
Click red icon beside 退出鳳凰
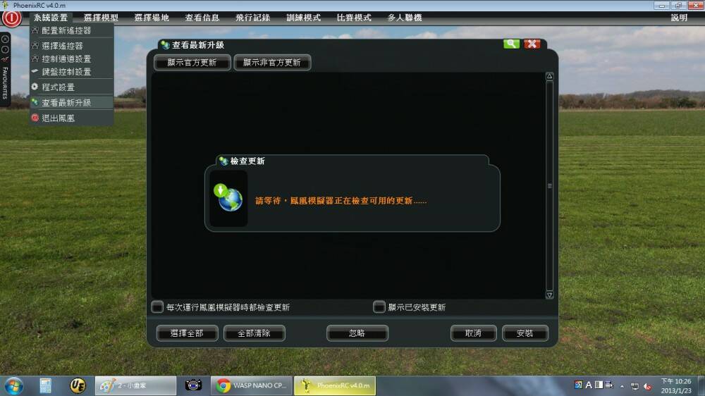35,118
